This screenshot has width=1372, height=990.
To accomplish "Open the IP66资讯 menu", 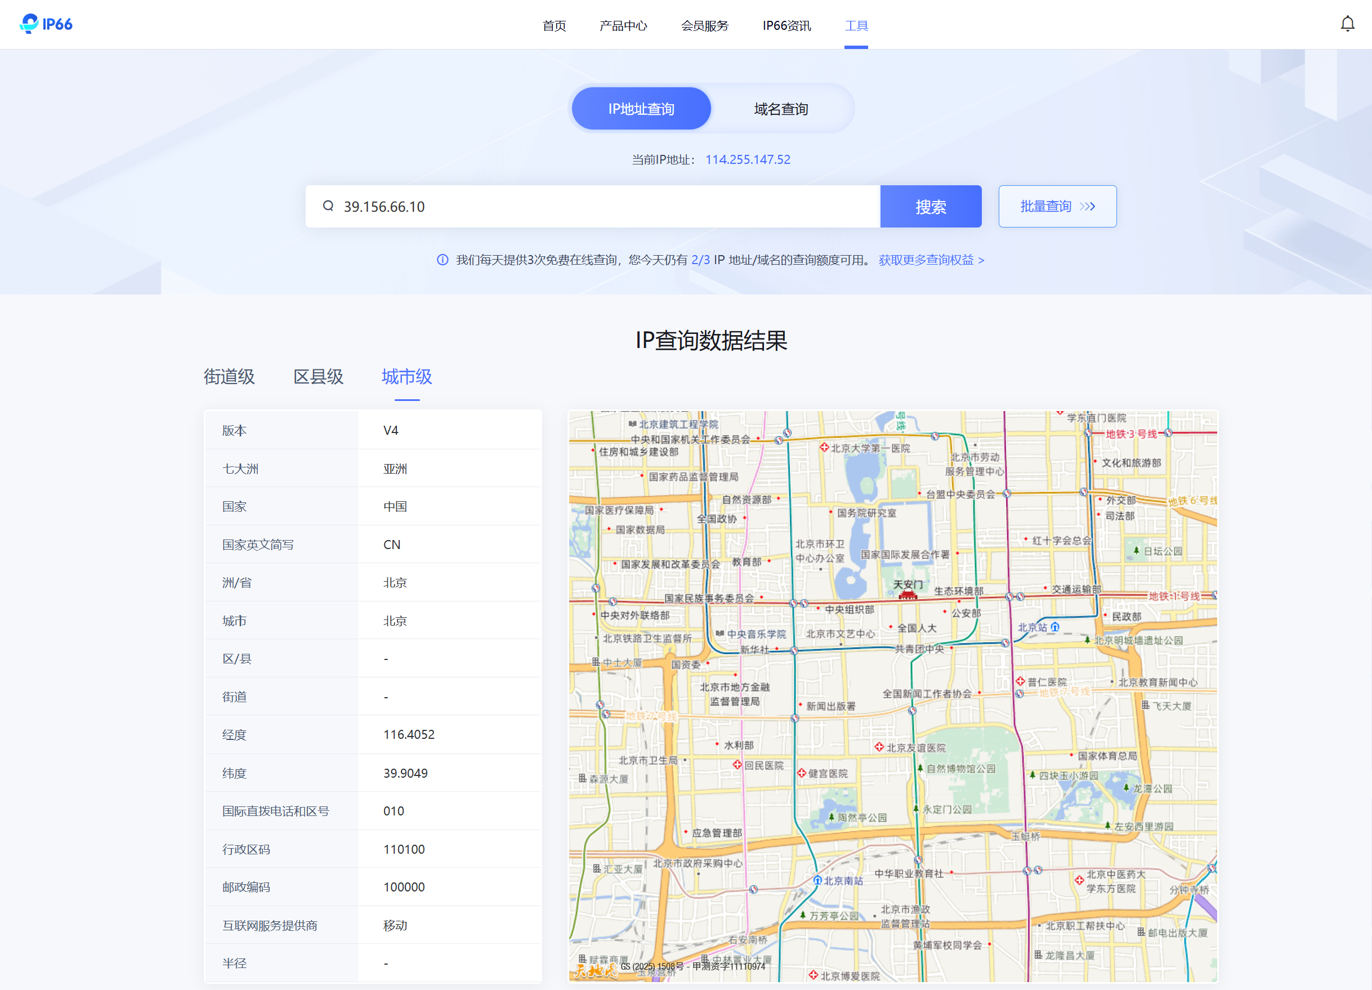I will (x=786, y=25).
